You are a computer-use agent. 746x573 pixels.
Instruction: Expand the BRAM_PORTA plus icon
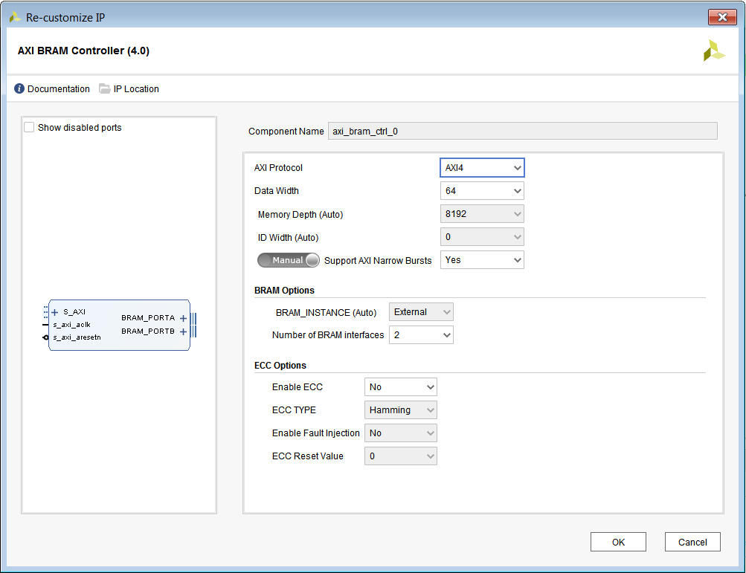(x=183, y=318)
